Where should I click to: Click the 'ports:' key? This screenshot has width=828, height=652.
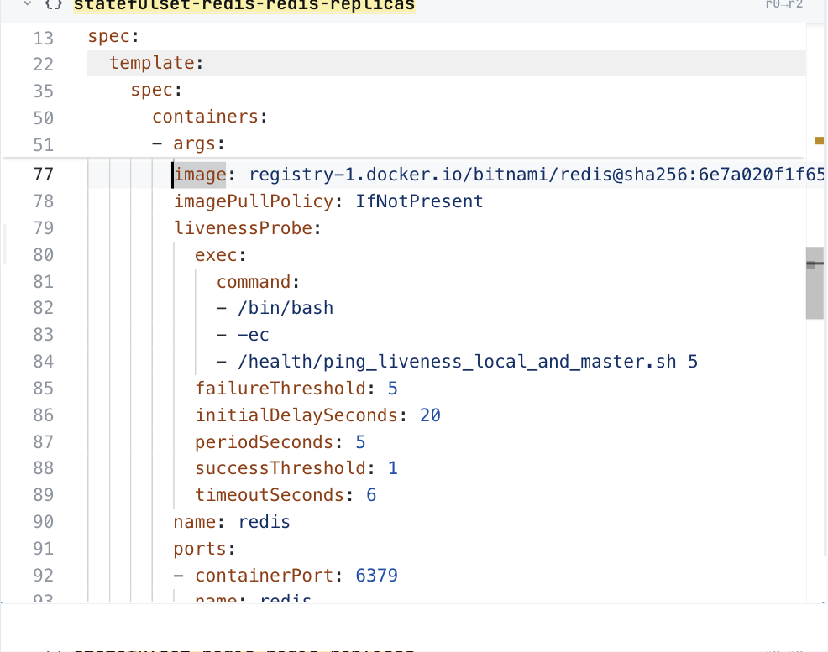pyautogui.click(x=204, y=549)
